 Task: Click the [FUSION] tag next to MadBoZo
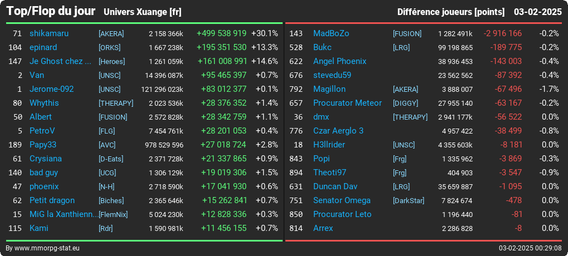(407, 33)
